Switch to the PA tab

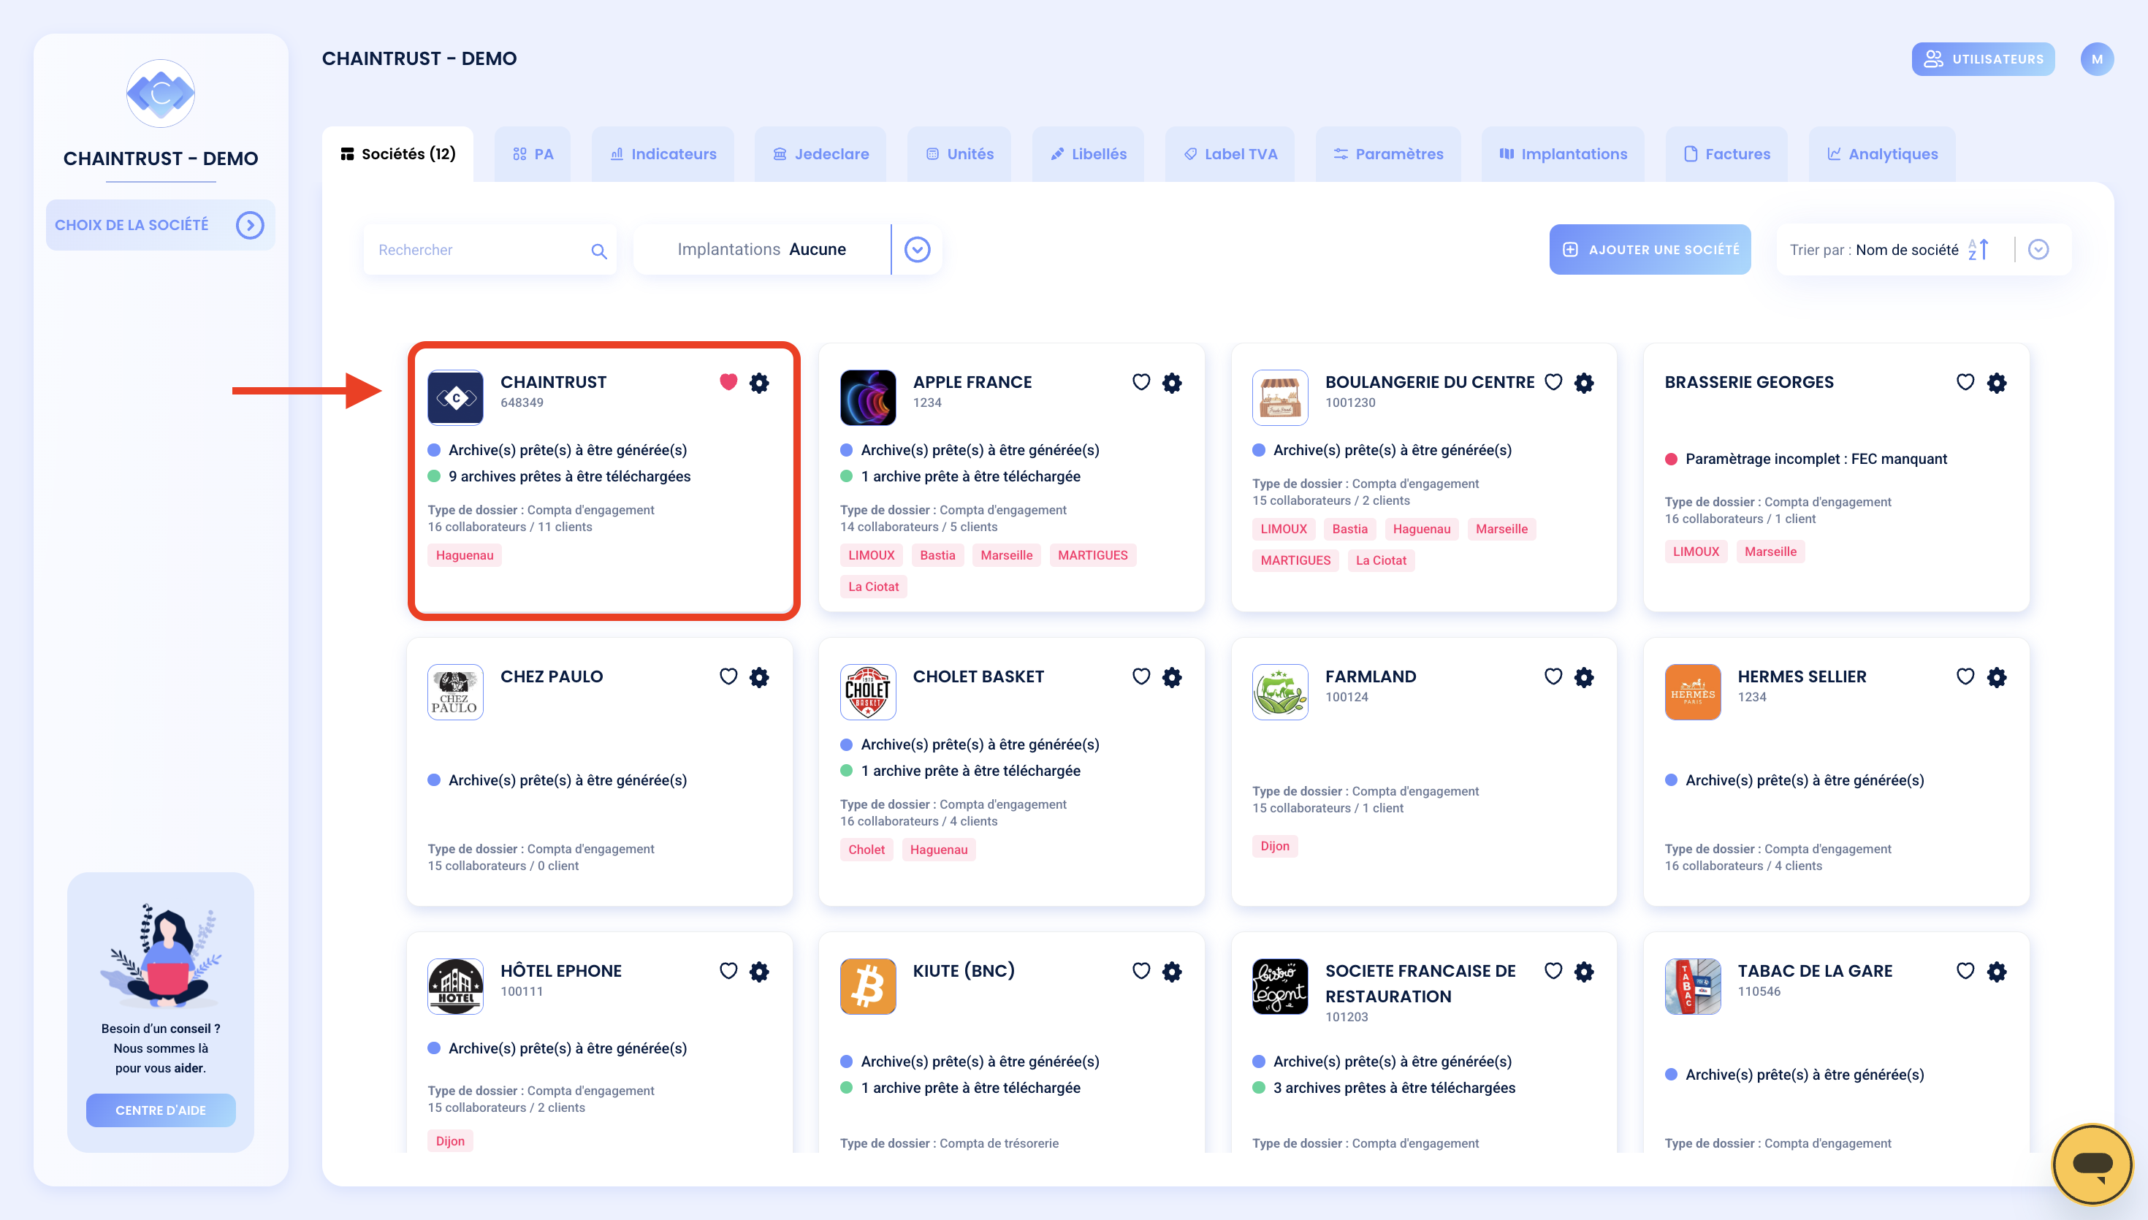click(533, 154)
